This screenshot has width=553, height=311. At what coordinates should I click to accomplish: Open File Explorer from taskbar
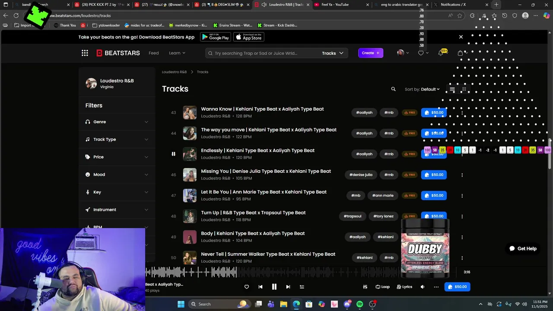[x=283, y=304]
